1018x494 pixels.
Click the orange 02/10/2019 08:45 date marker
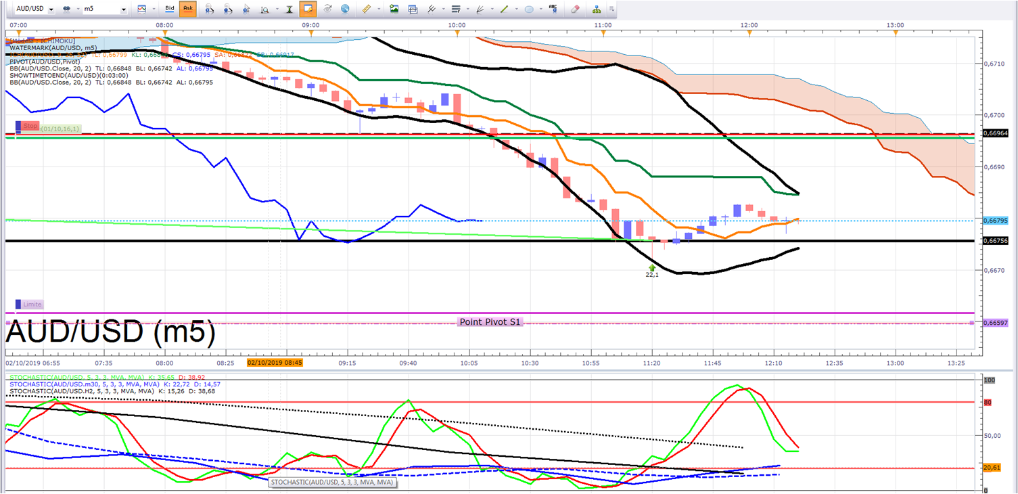tap(275, 363)
